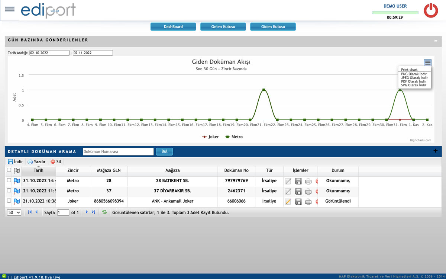
Task: Check the row for ANK - Ankamall Joker
Action: pos(9,201)
